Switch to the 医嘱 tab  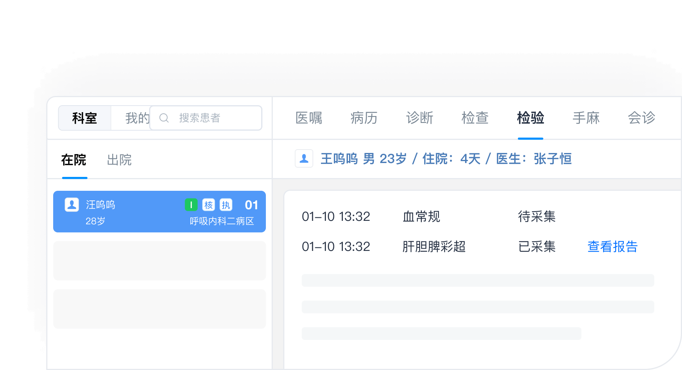tap(309, 118)
